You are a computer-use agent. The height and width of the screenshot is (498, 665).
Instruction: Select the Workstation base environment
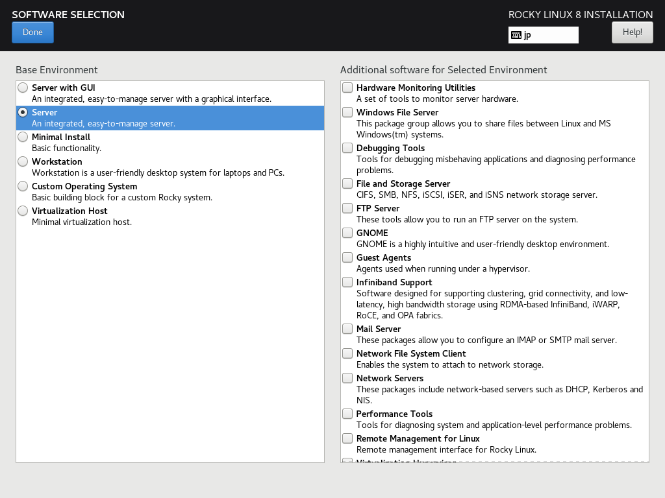23,161
